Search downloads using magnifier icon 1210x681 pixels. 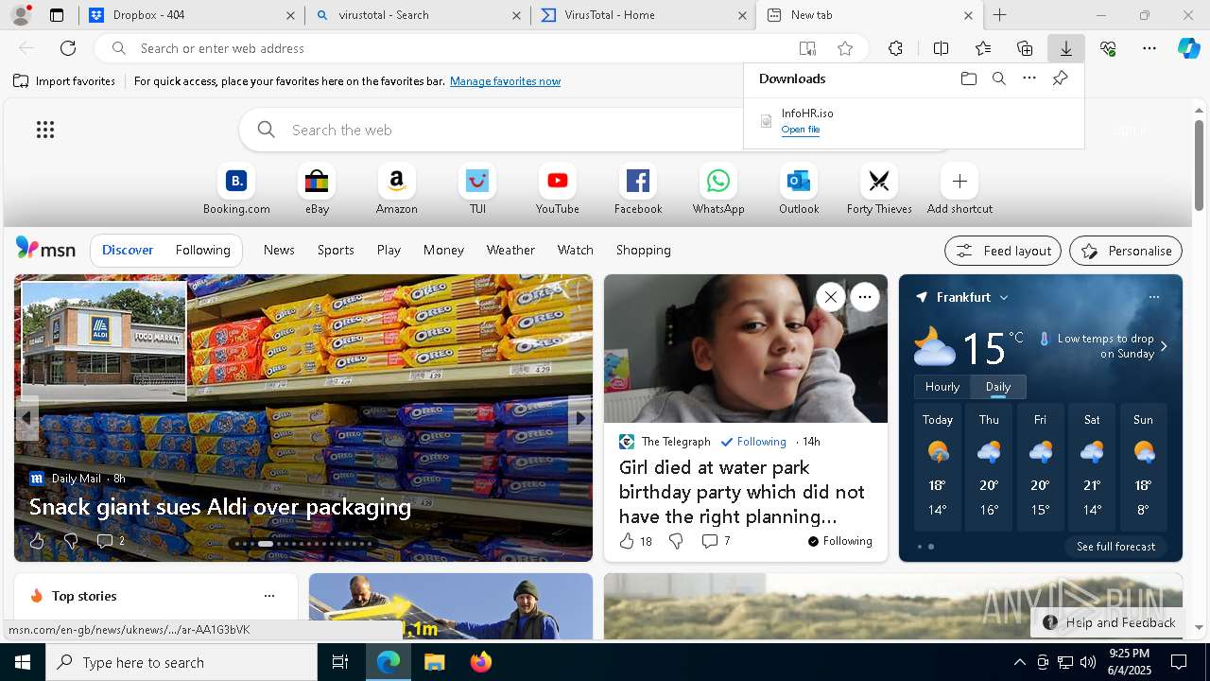tap(999, 79)
